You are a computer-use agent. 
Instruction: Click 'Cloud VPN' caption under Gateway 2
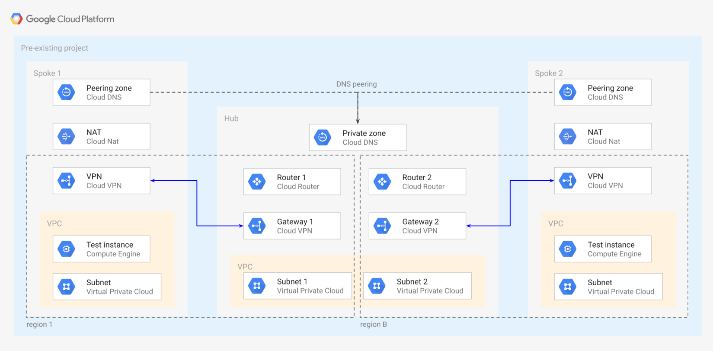[420, 231]
